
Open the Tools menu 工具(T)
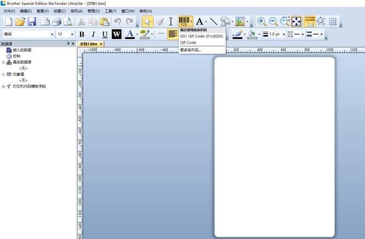point(110,11)
